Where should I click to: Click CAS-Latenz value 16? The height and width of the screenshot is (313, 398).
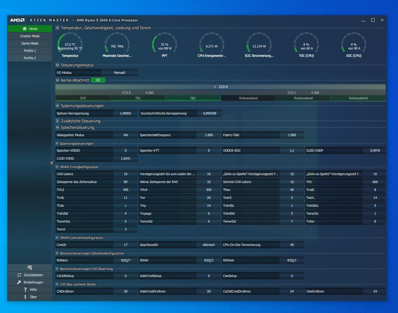pyautogui.click(x=126, y=174)
